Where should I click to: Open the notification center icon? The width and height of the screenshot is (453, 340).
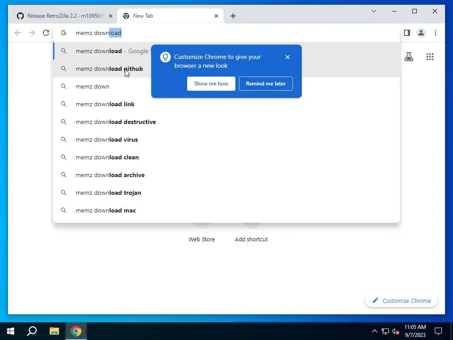click(438, 331)
